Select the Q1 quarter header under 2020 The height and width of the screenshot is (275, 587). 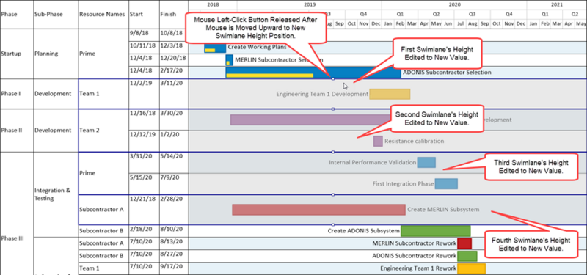point(400,14)
